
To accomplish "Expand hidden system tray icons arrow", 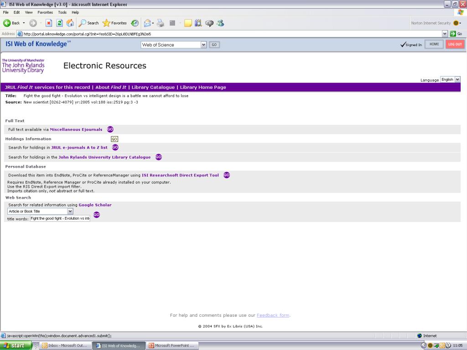I will (x=424, y=345).
